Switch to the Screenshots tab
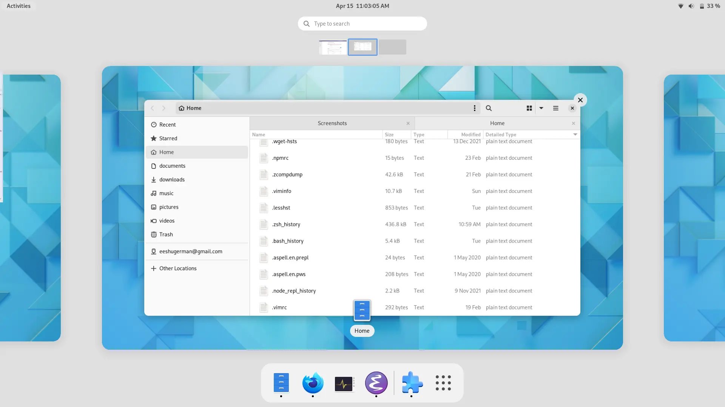Screen dimensions: 725x407 (x=332, y=123)
